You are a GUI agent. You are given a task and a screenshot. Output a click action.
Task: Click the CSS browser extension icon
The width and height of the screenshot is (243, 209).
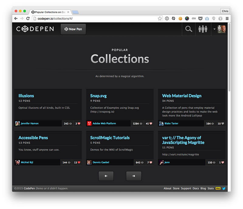(x=193, y=18)
